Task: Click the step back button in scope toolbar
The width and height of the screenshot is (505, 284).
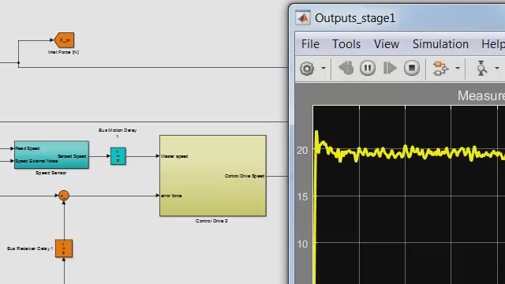Action: coord(346,68)
